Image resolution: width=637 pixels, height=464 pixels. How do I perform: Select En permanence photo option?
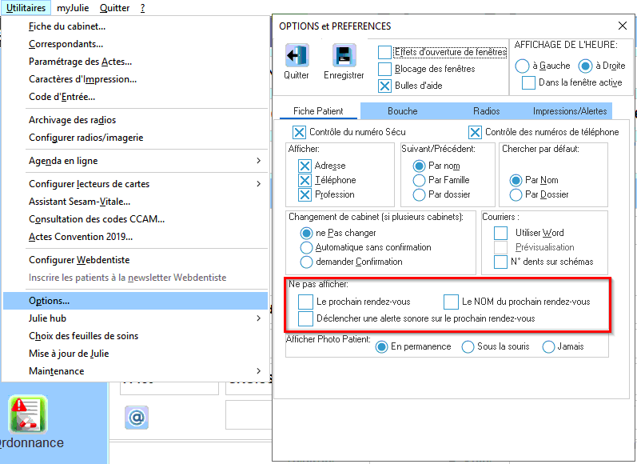pyautogui.click(x=381, y=347)
